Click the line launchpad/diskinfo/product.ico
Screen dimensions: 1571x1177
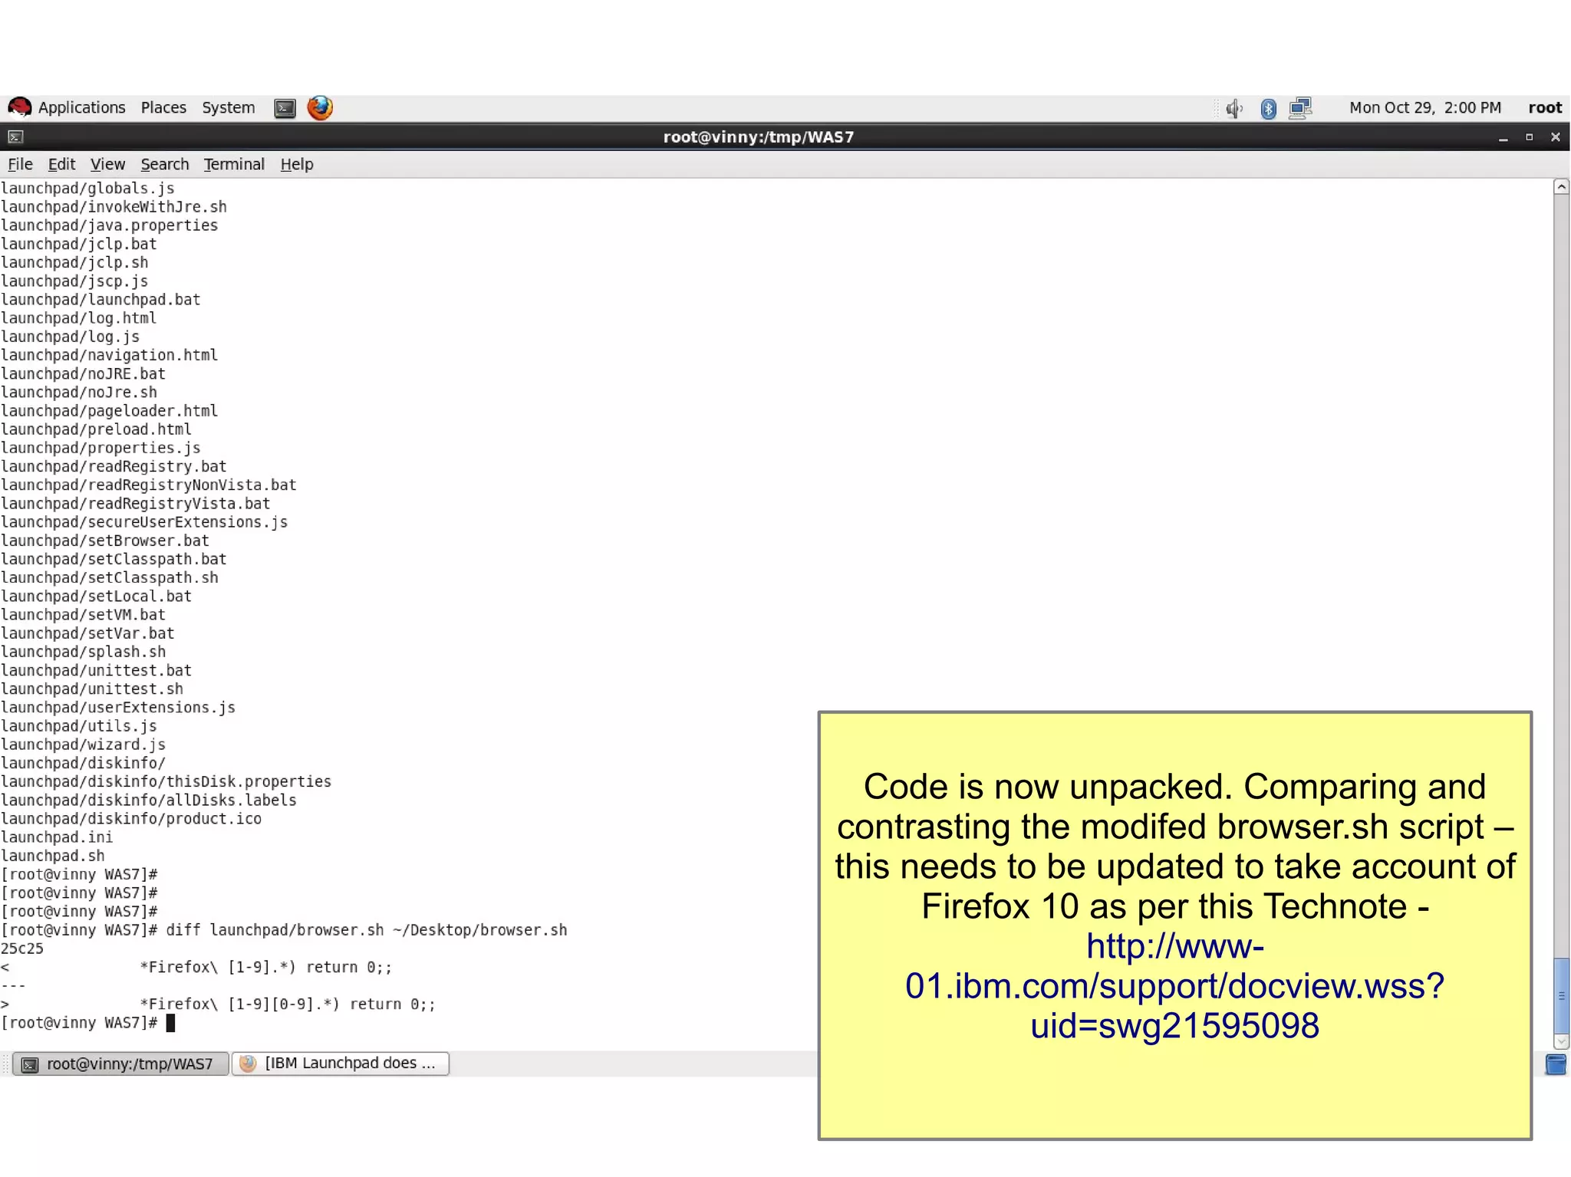[x=131, y=819]
